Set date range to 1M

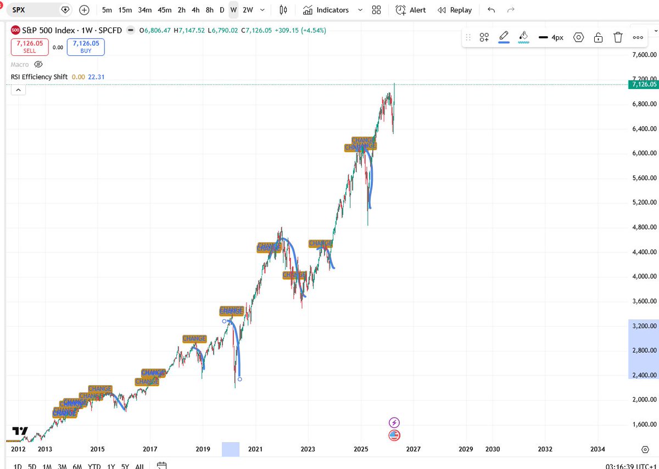47,466
